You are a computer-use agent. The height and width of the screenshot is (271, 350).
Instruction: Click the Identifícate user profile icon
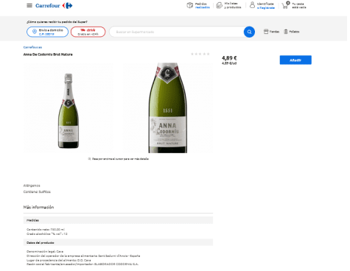pyautogui.click(x=252, y=5)
